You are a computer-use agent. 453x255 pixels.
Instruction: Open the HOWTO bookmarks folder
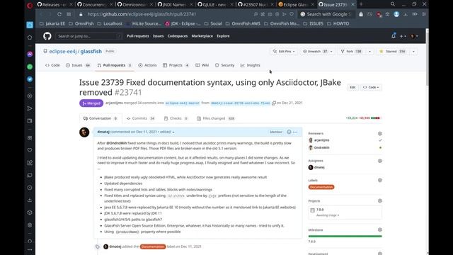point(338,23)
